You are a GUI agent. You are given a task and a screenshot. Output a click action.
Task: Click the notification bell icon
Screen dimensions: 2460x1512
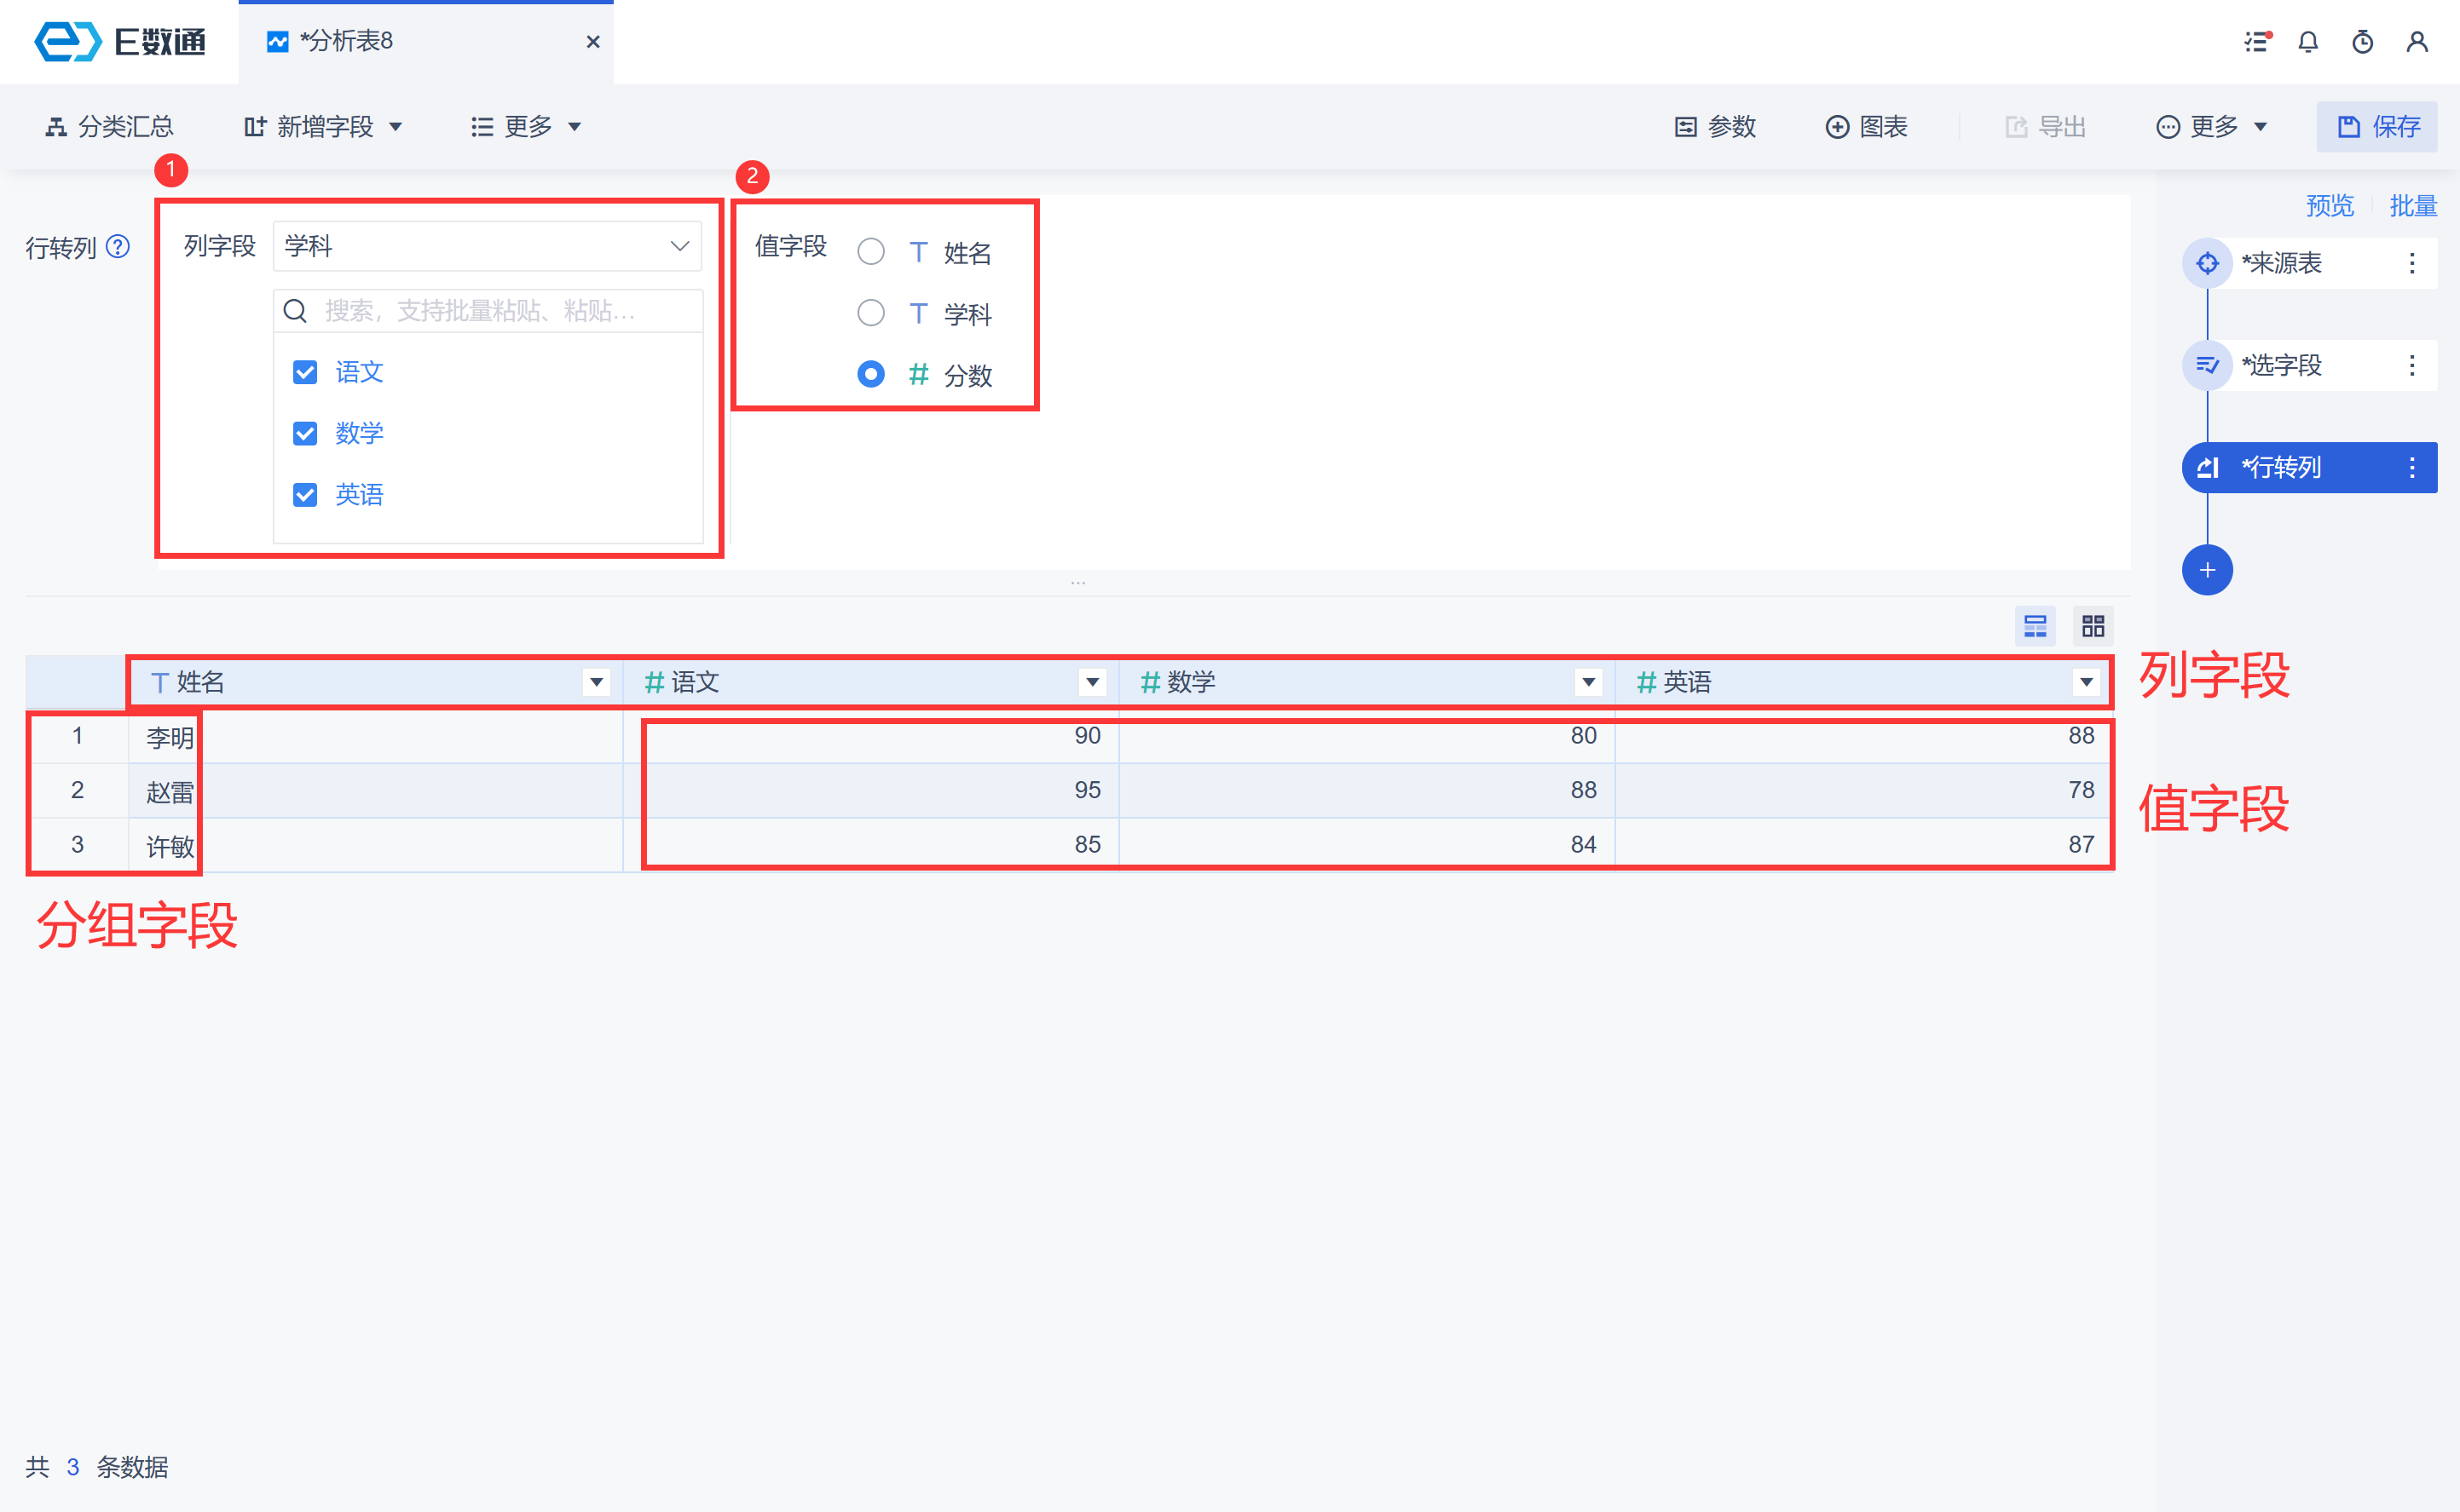(2308, 42)
